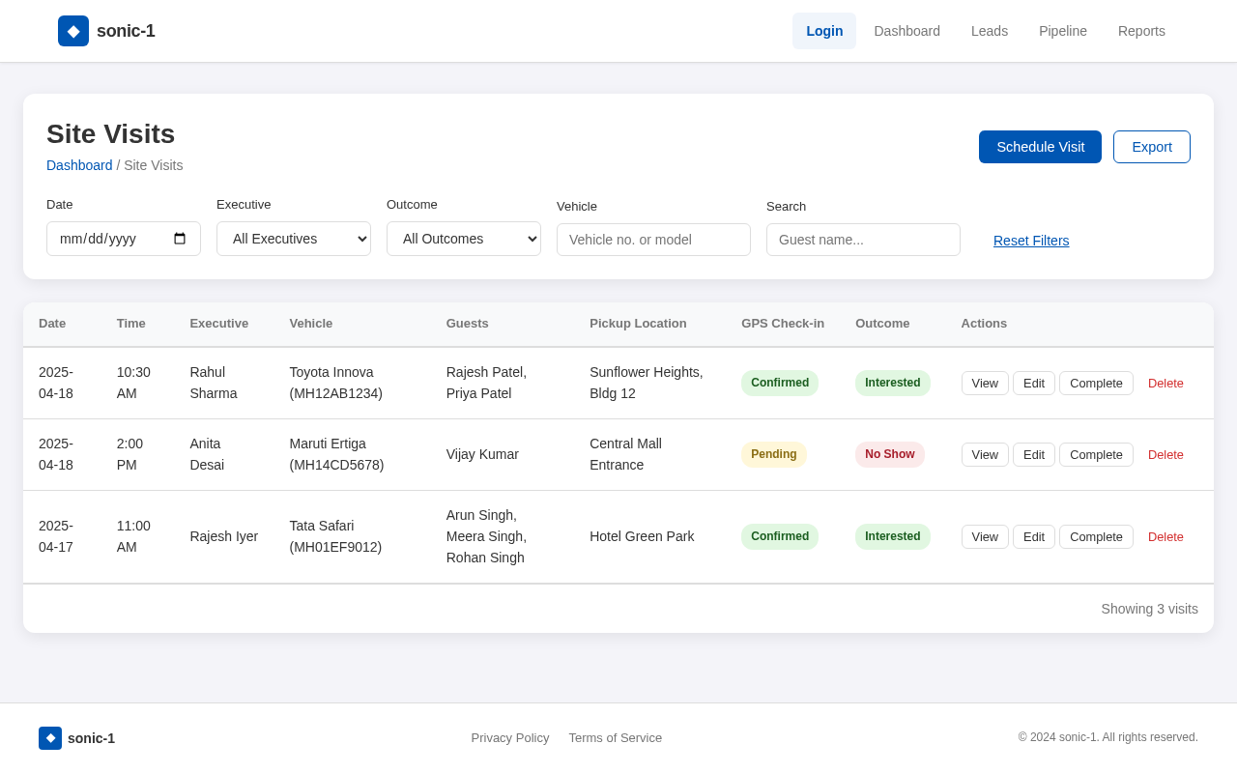Click Interested badge in Tata Safari row

(893, 536)
